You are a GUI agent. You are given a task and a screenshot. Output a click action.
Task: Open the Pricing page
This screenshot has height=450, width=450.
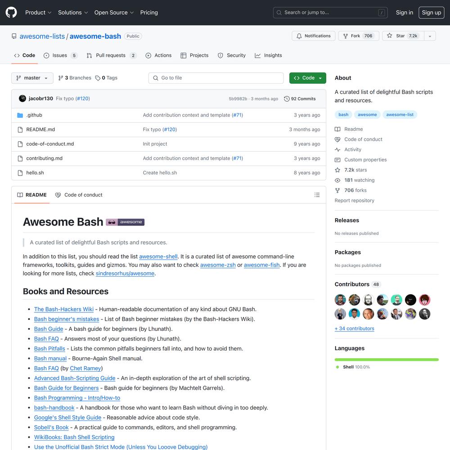[x=149, y=13]
